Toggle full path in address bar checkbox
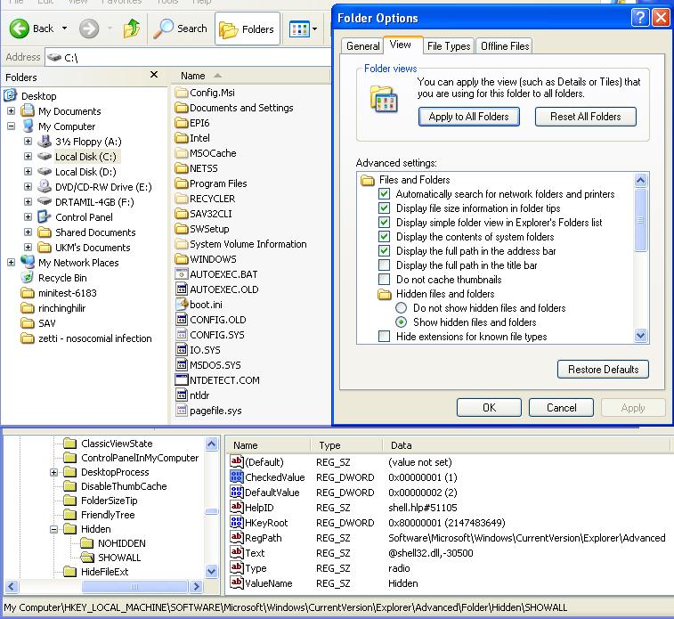The width and height of the screenshot is (674, 619). point(385,250)
